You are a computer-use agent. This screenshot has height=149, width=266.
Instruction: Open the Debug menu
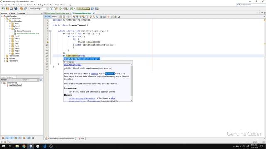coord(41,5)
